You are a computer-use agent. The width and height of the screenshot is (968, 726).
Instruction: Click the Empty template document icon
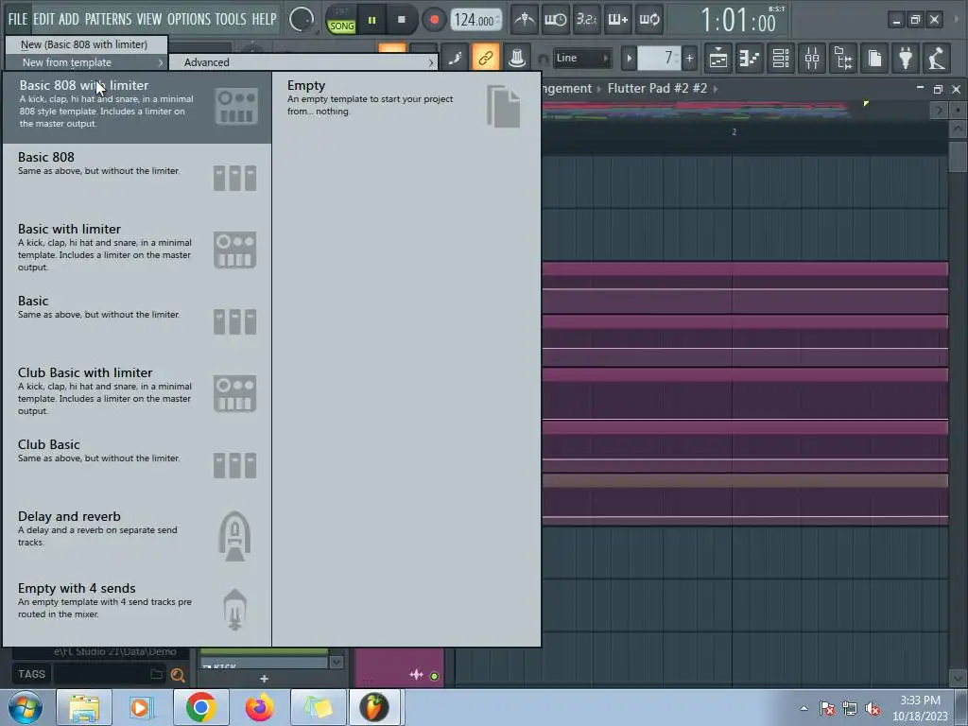click(x=504, y=107)
